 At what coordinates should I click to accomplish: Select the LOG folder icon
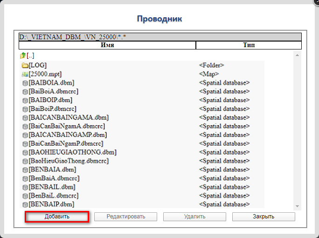(25, 66)
